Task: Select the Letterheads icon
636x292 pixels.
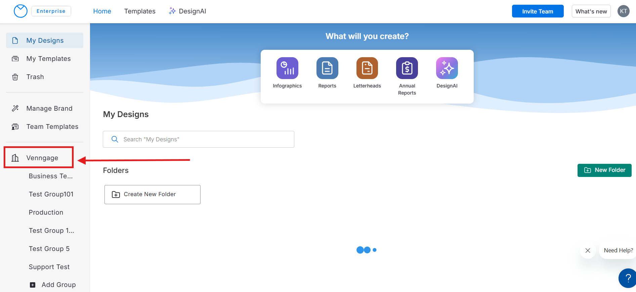Action: [x=367, y=68]
